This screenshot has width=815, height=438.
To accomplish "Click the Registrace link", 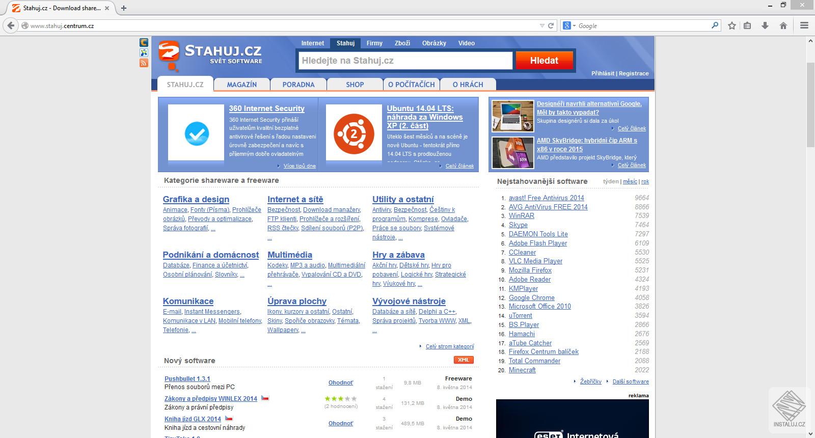I will [634, 73].
